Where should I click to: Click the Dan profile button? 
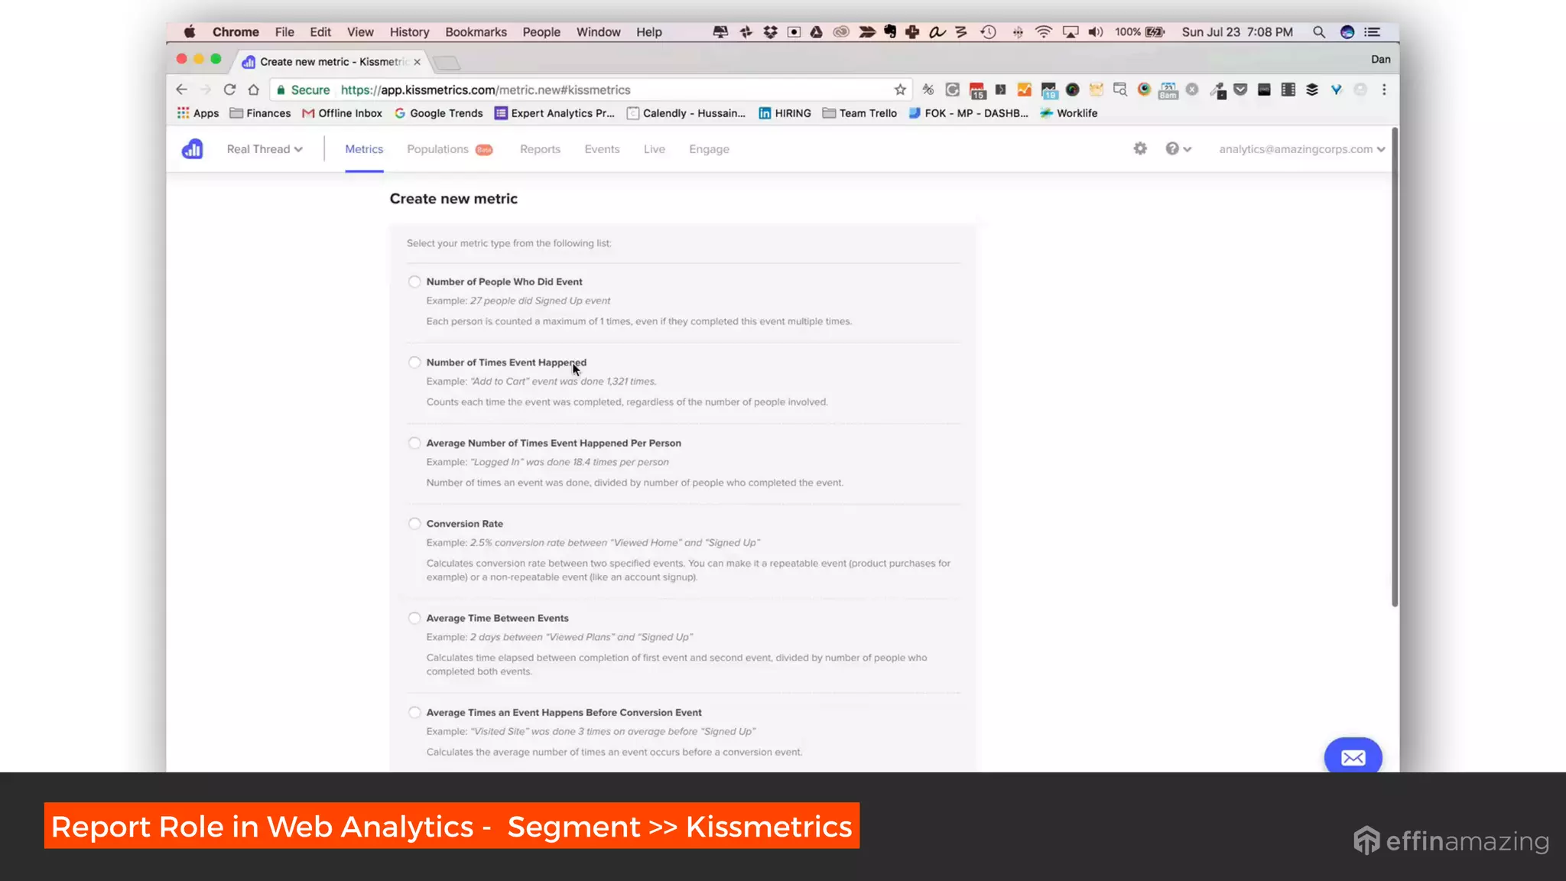point(1380,59)
